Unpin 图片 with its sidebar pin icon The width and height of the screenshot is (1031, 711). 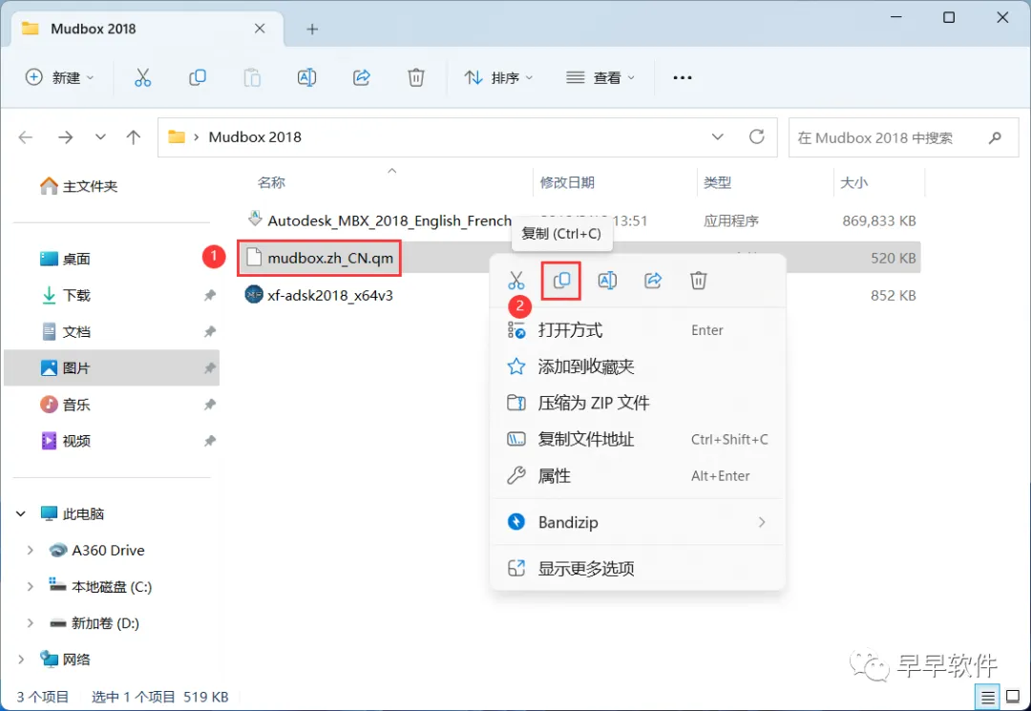(209, 368)
